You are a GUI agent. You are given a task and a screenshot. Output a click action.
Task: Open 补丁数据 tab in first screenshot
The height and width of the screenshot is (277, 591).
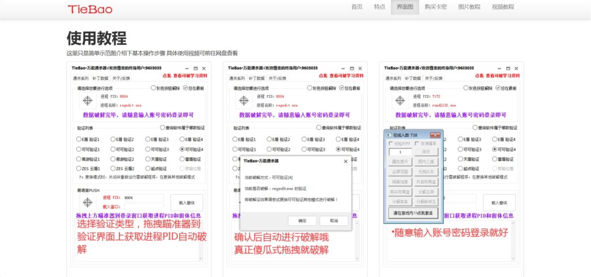(x=100, y=78)
